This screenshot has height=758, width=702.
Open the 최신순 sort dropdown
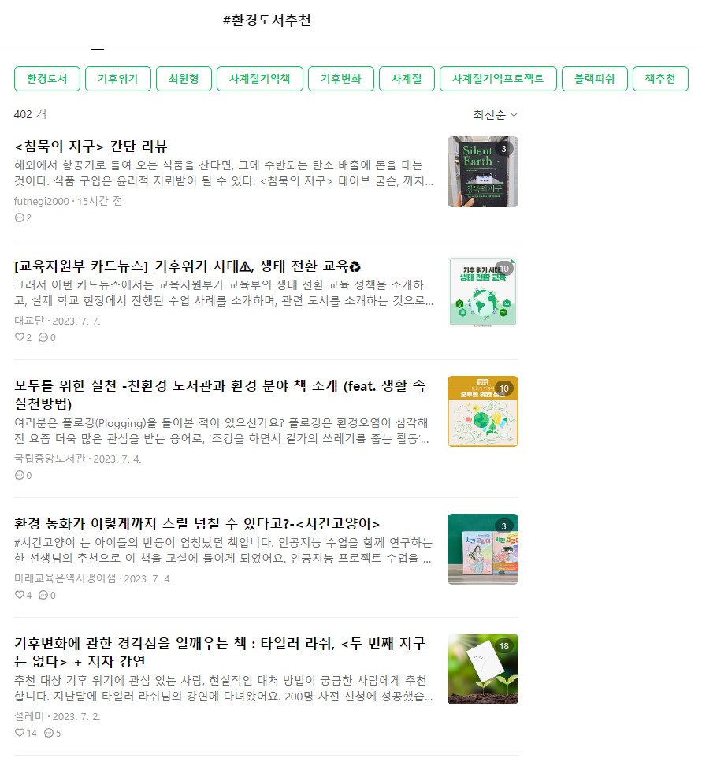click(495, 114)
